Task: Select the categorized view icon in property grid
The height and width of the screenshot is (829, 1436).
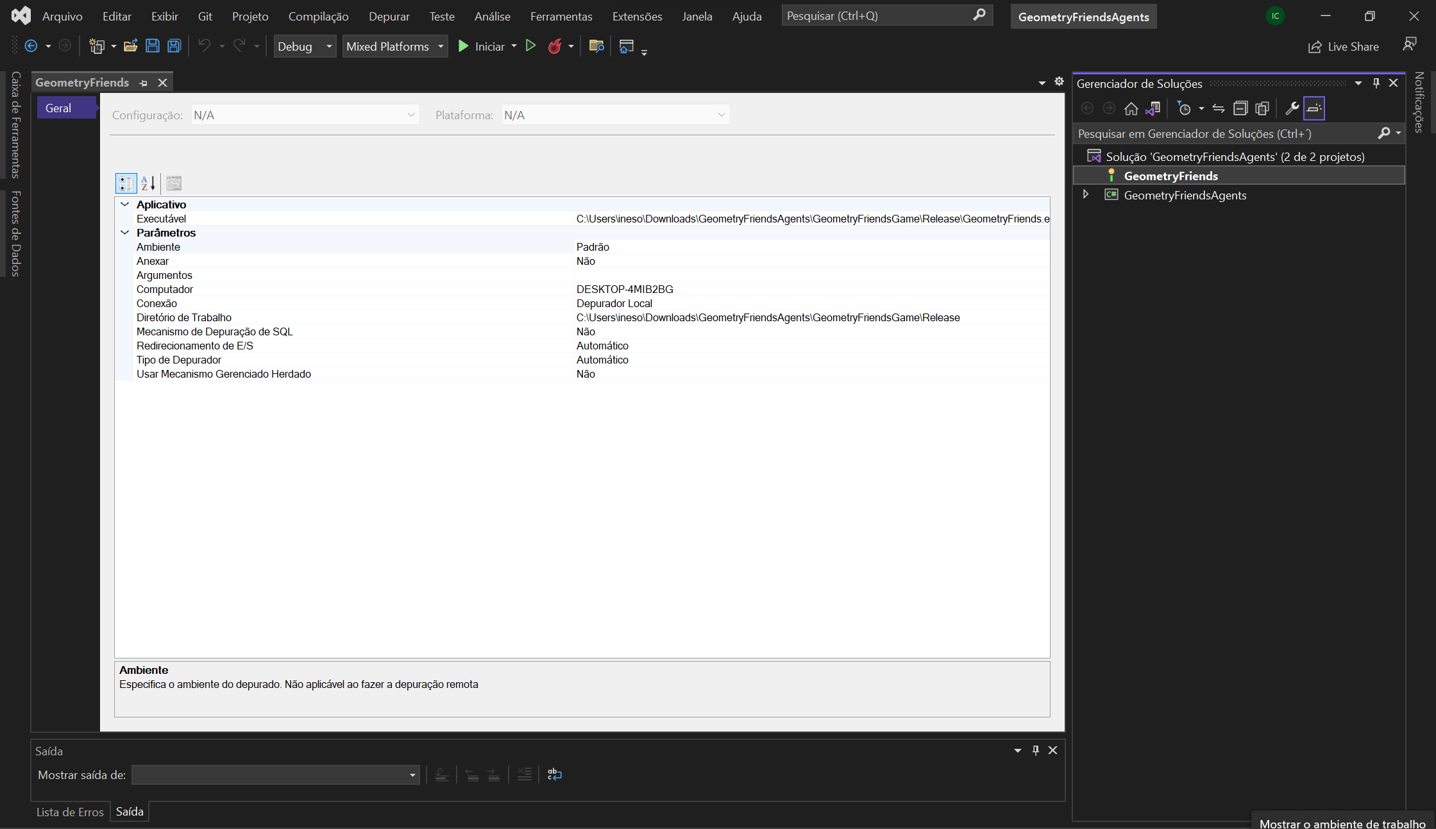Action: (126, 183)
